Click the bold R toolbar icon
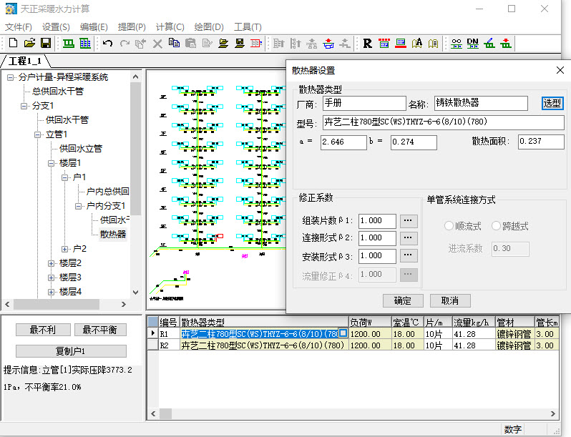Viewport: 571px width, 437px height. [x=368, y=44]
